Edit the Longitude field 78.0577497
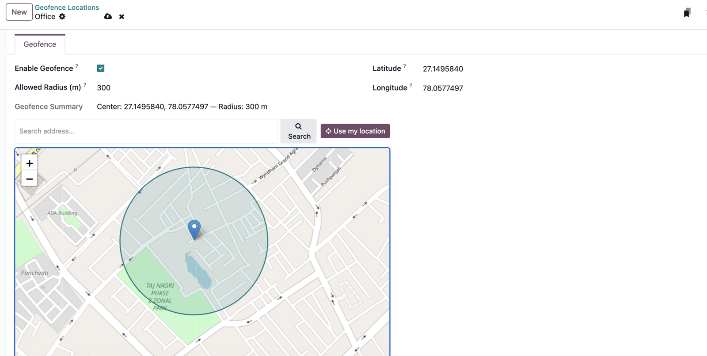This screenshot has width=707, height=356. [443, 88]
